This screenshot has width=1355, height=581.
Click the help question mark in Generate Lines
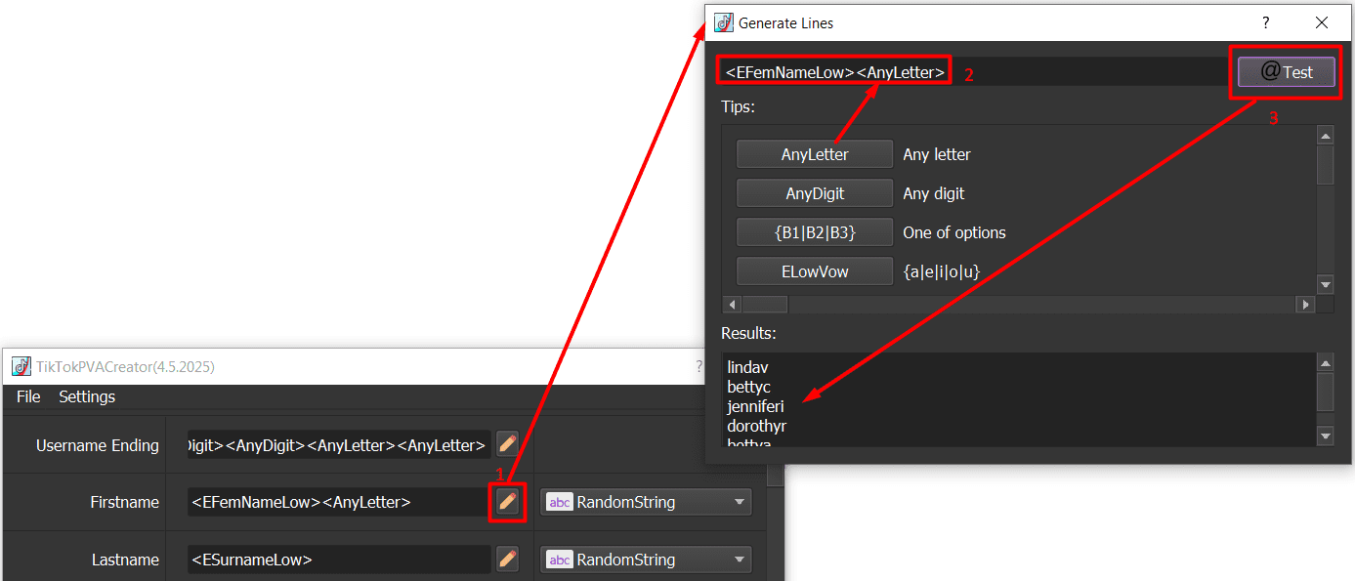pos(1266,22)
